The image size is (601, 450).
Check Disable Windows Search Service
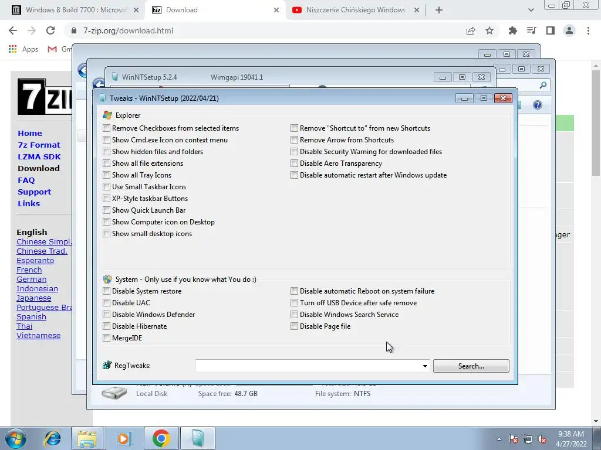tap(295, 315)
